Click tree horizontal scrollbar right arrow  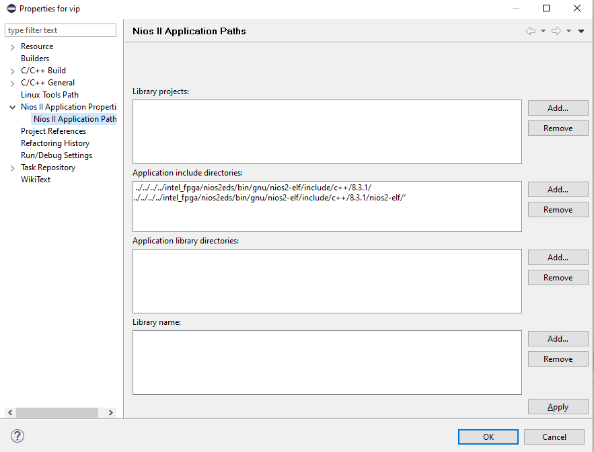pos(110,412)
